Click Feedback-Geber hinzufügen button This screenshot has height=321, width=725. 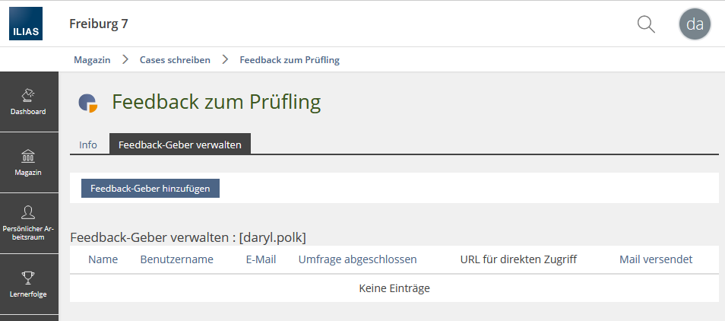[150, 188]
